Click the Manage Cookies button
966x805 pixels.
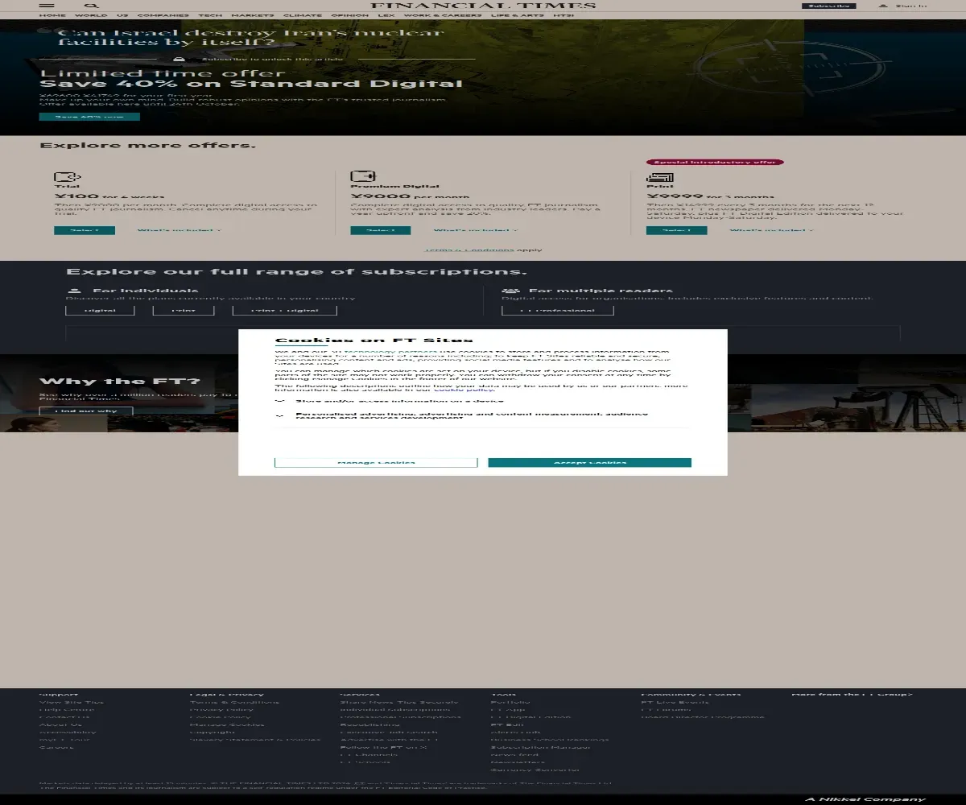point(376,462)
